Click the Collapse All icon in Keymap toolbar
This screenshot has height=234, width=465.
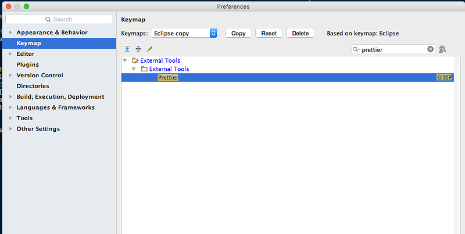[x=138, y=49]
